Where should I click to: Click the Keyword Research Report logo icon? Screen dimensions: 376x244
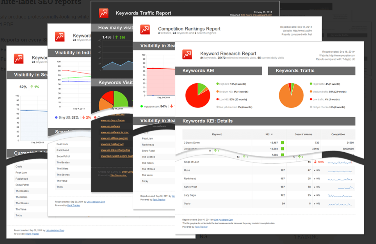pyautogui.click(x=187, y=54)
